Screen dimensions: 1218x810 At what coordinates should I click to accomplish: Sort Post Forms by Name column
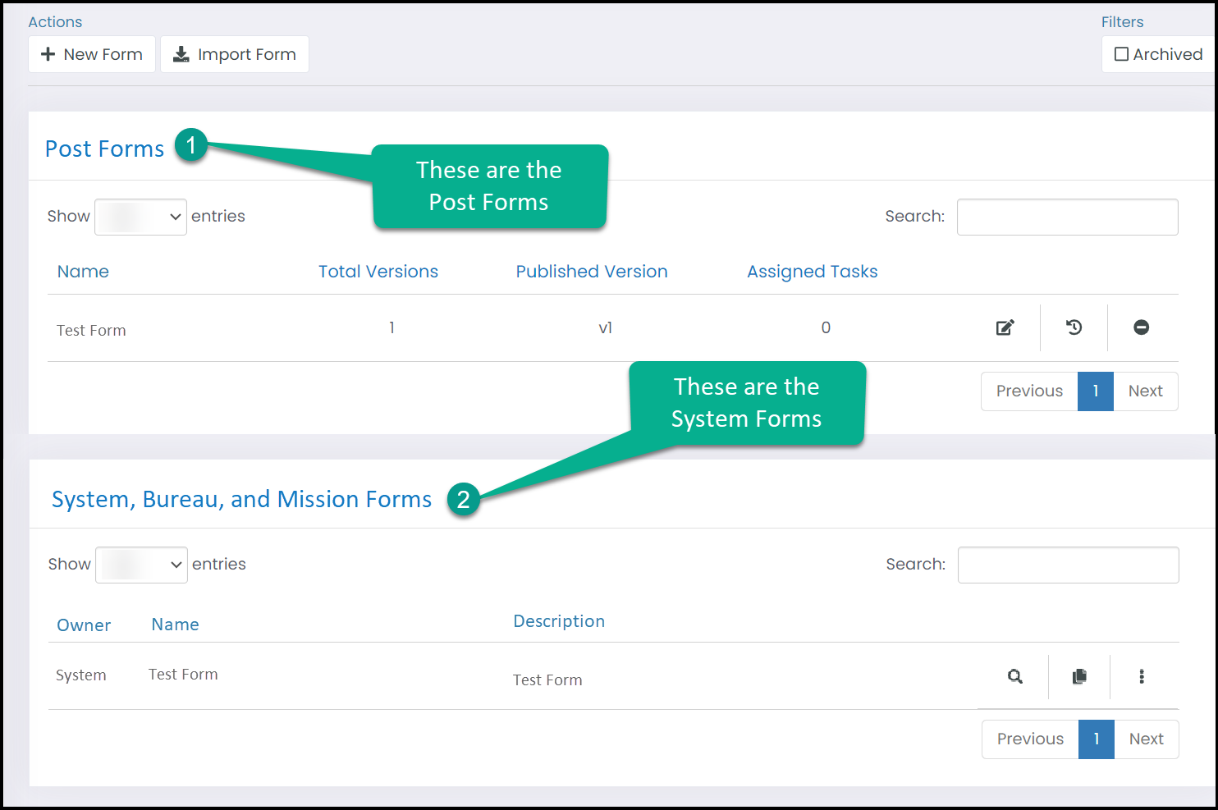[x=83, y=272]
